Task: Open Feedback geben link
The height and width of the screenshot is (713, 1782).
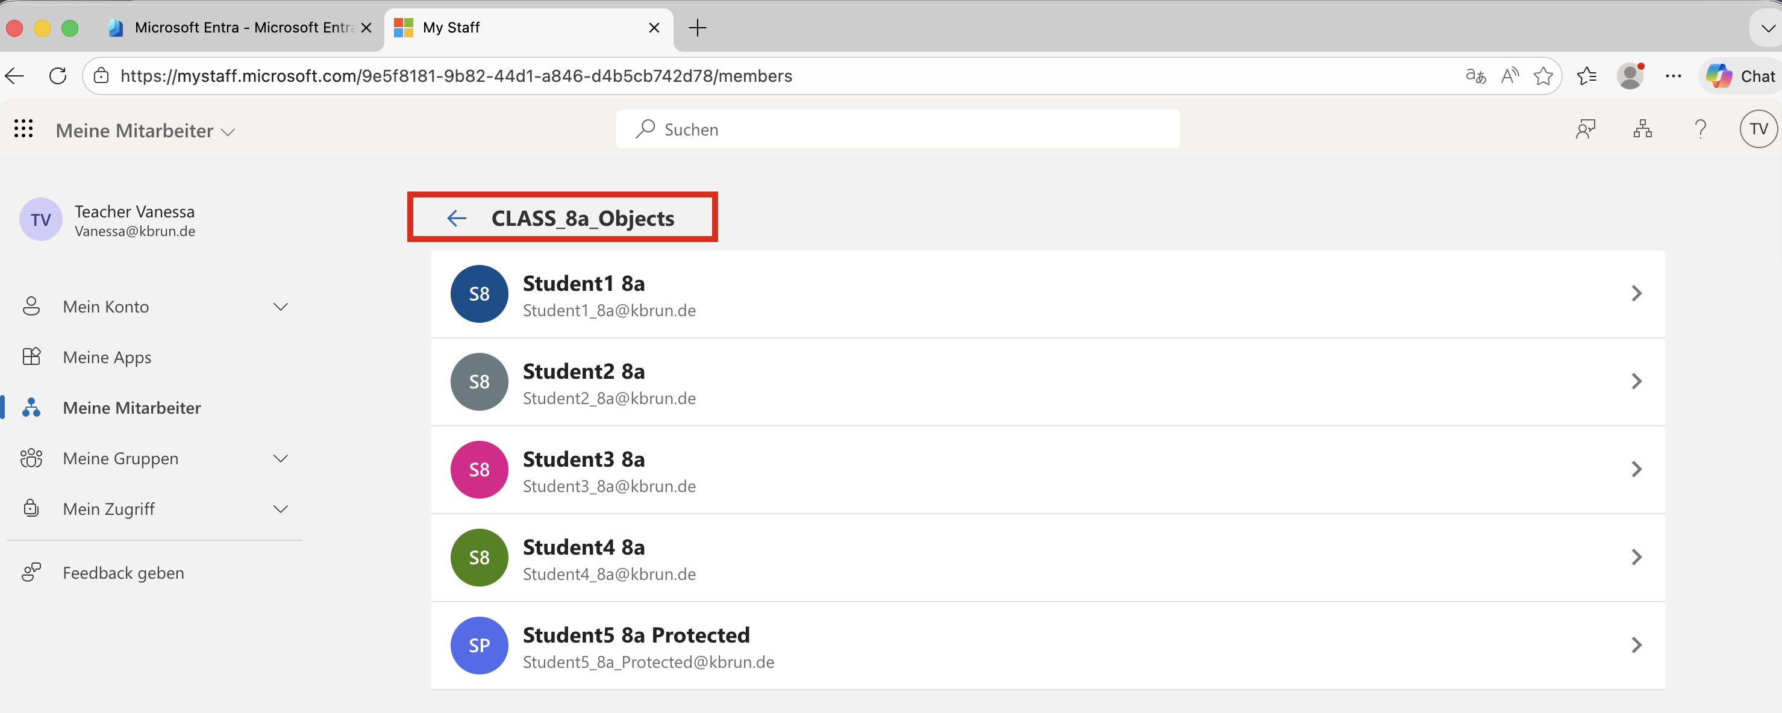Action: click(123, 573)
